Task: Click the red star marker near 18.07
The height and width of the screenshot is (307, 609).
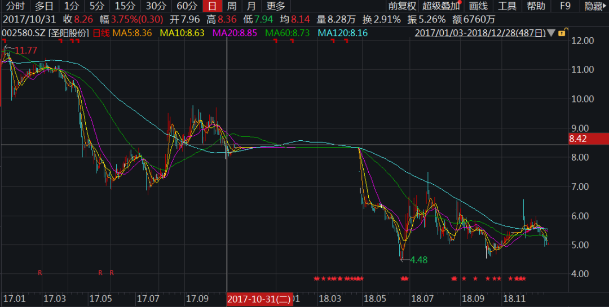Action: click(x=404, y=278)
